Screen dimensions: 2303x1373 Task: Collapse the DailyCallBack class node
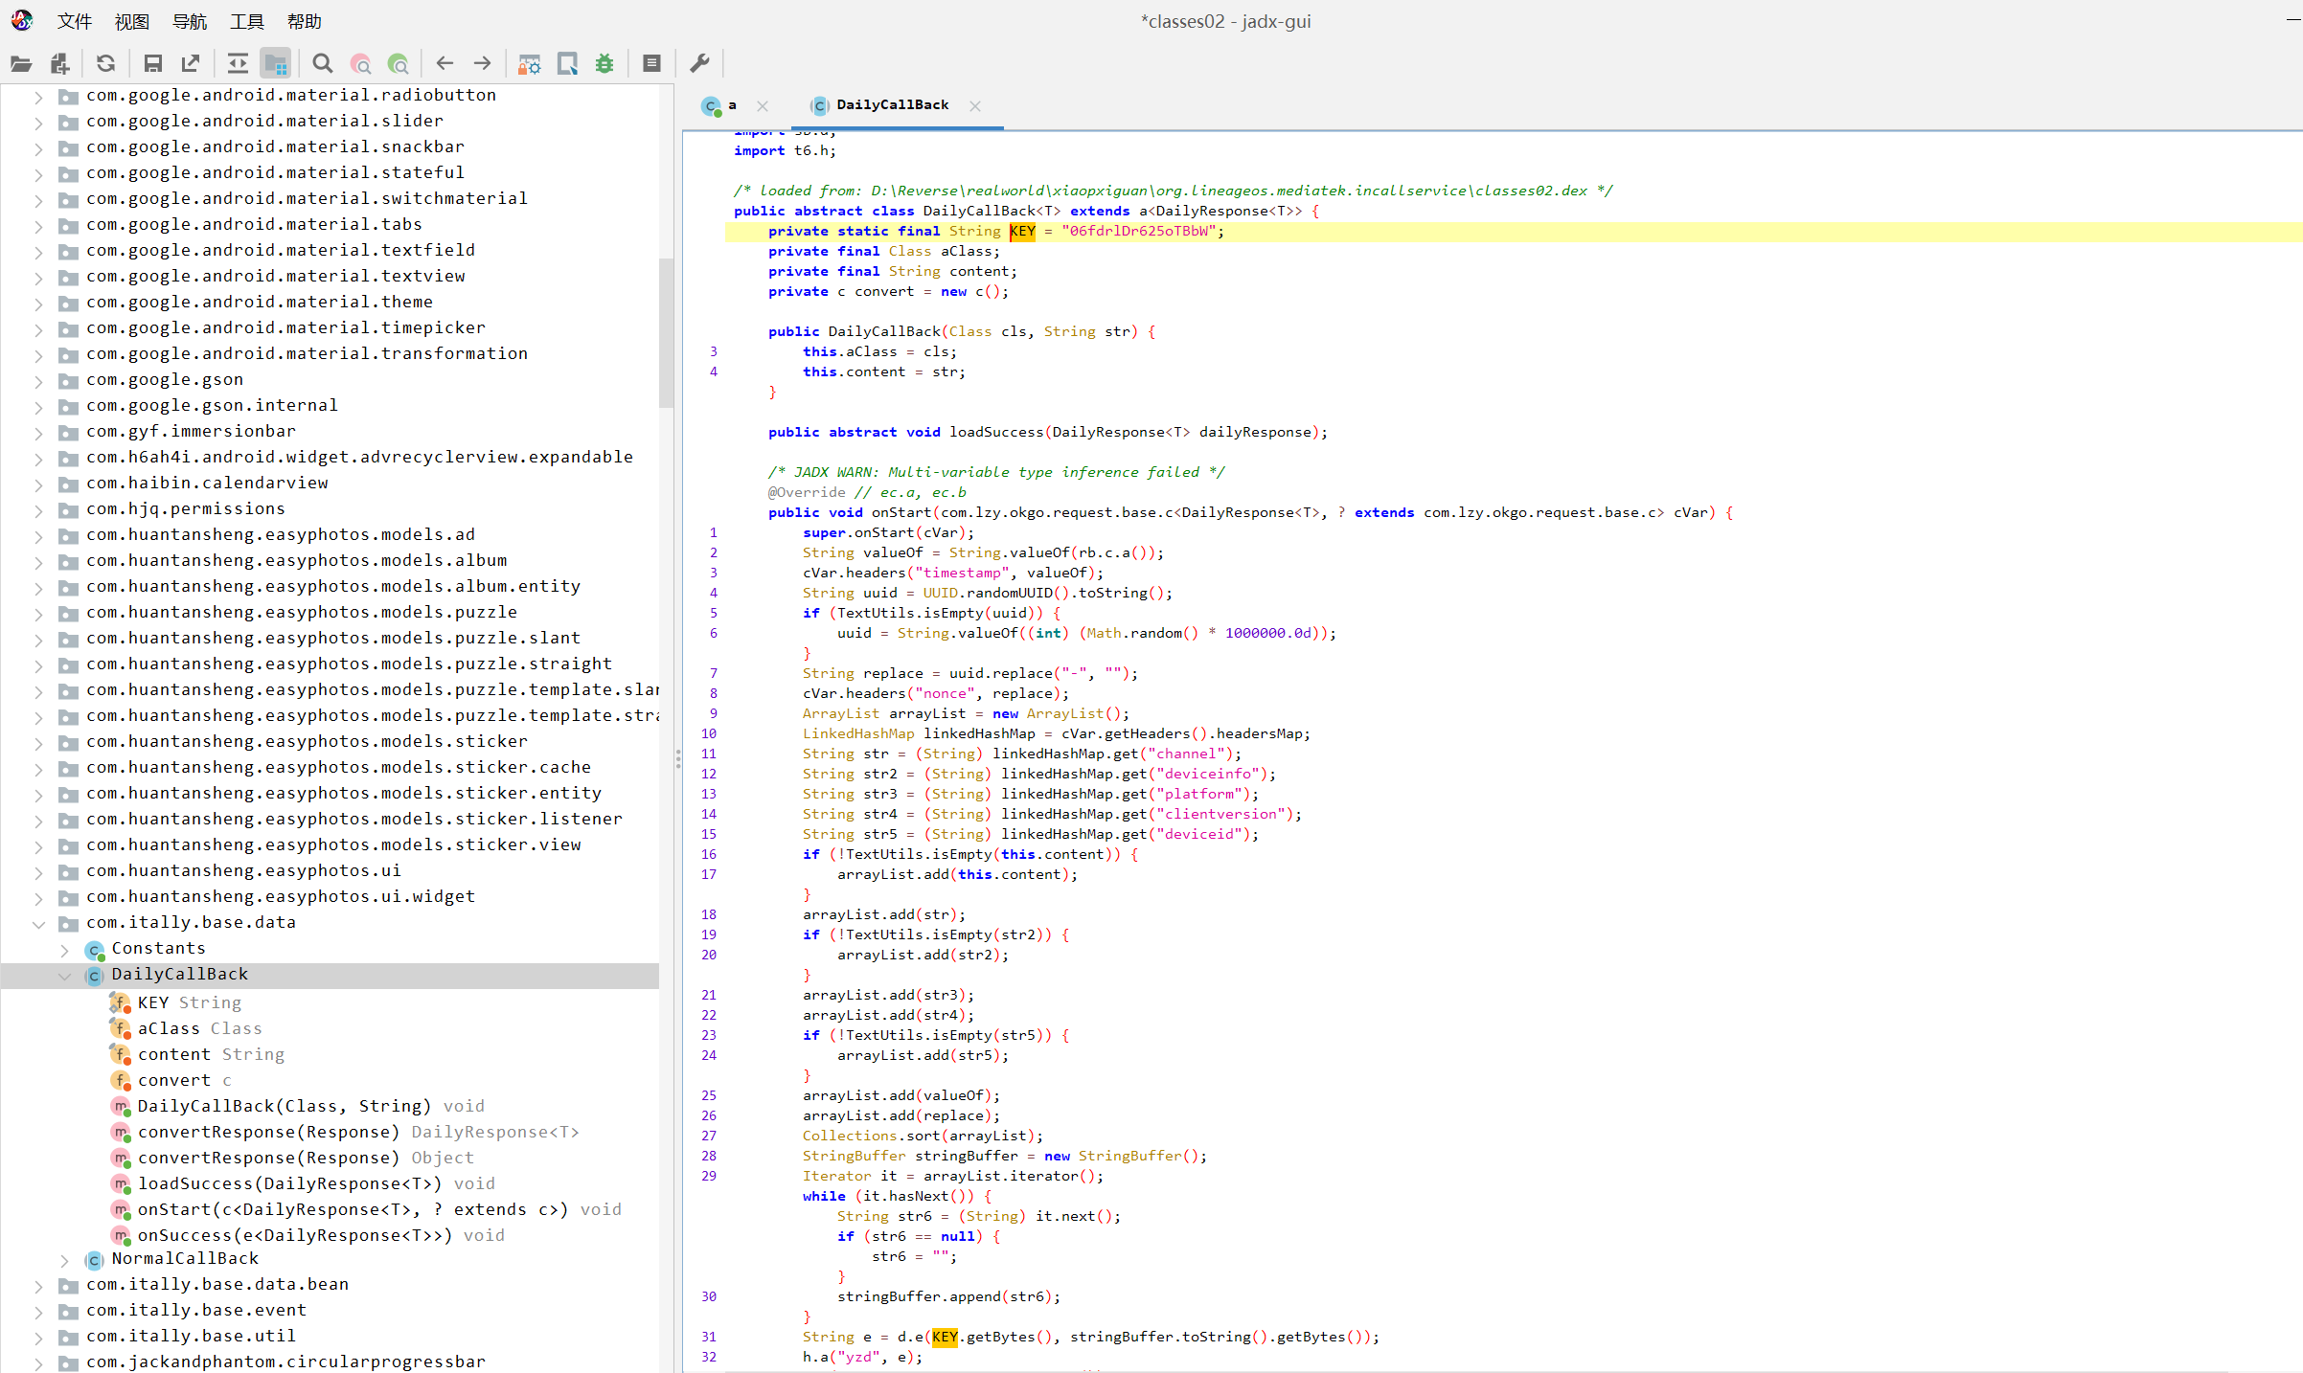[x=64, y=976]
